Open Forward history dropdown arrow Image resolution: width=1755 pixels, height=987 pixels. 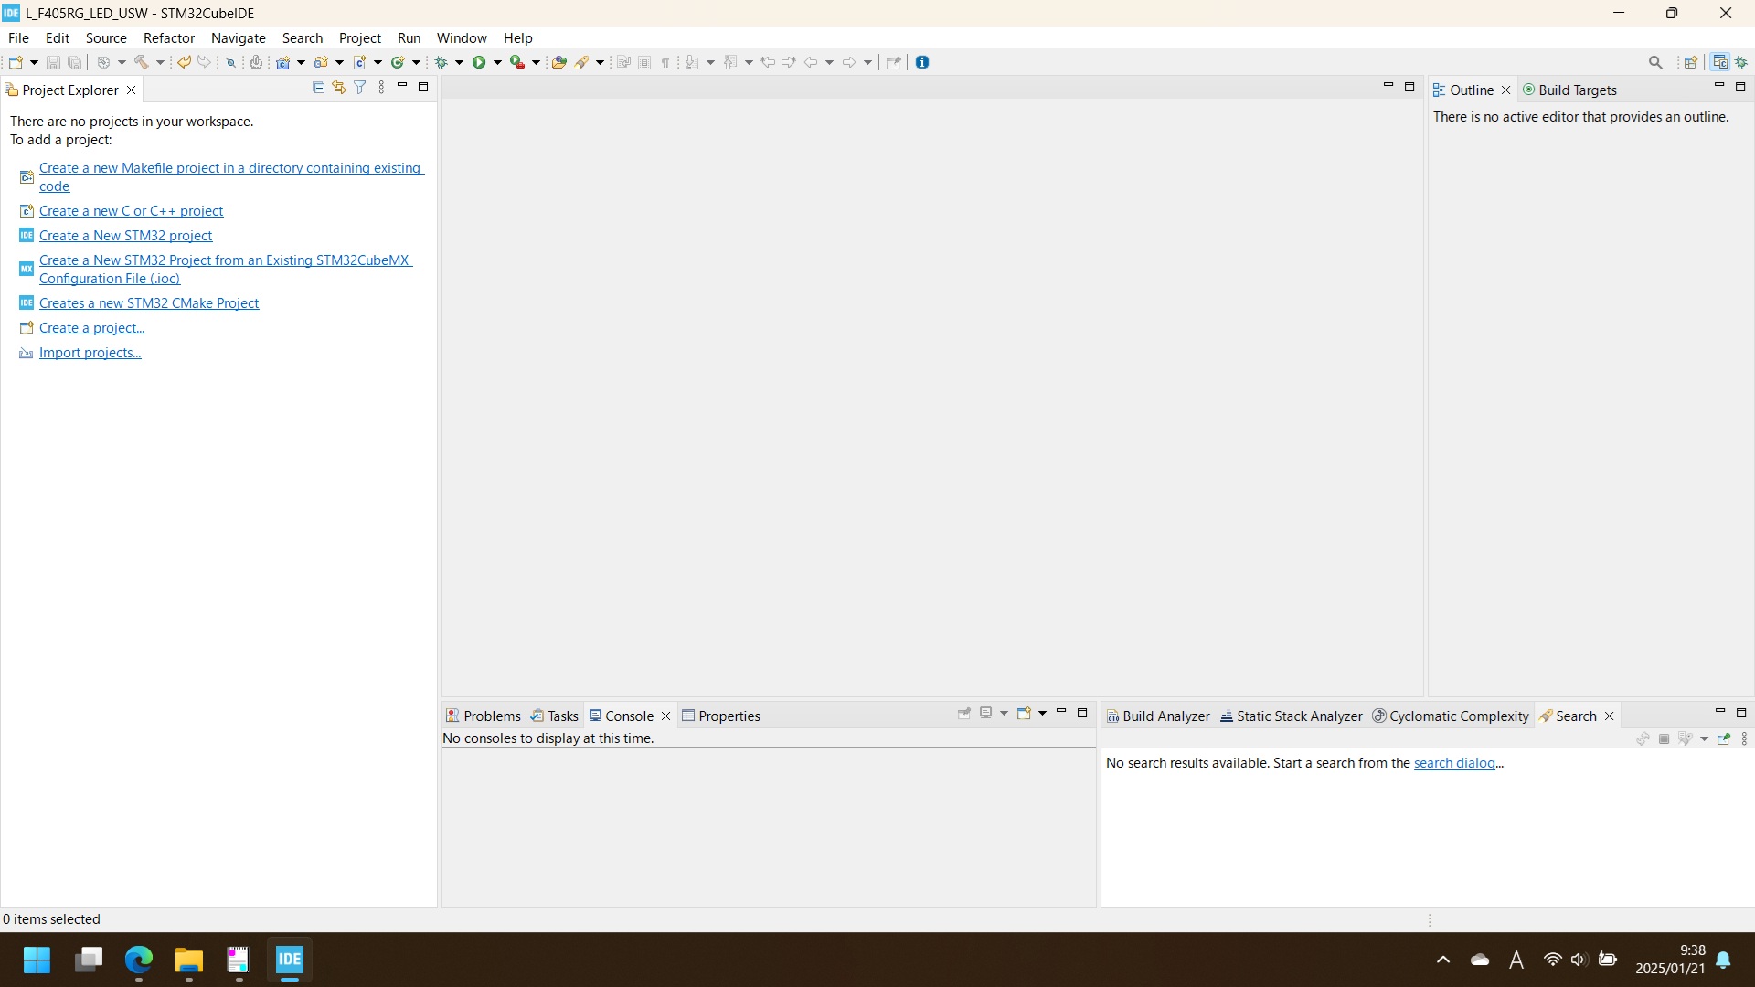point(867,62)
